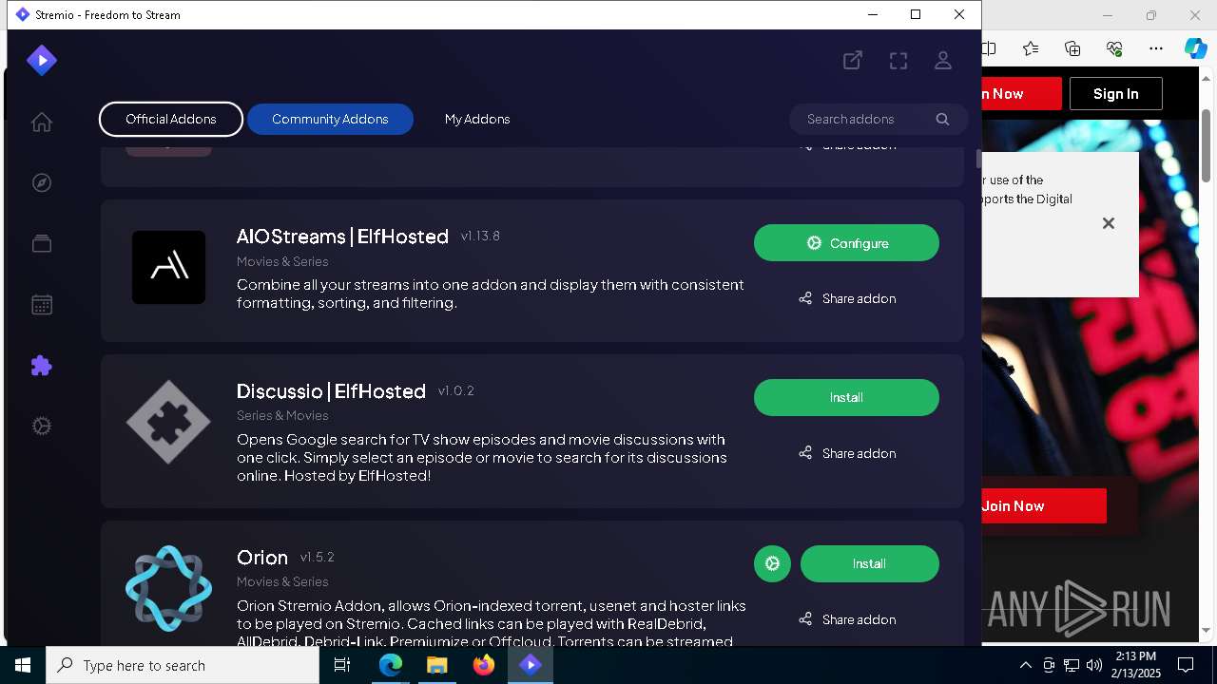Click the open external link icon
Screen dimensions: 1217x684
pyautogui.click(x=853, y=60)
